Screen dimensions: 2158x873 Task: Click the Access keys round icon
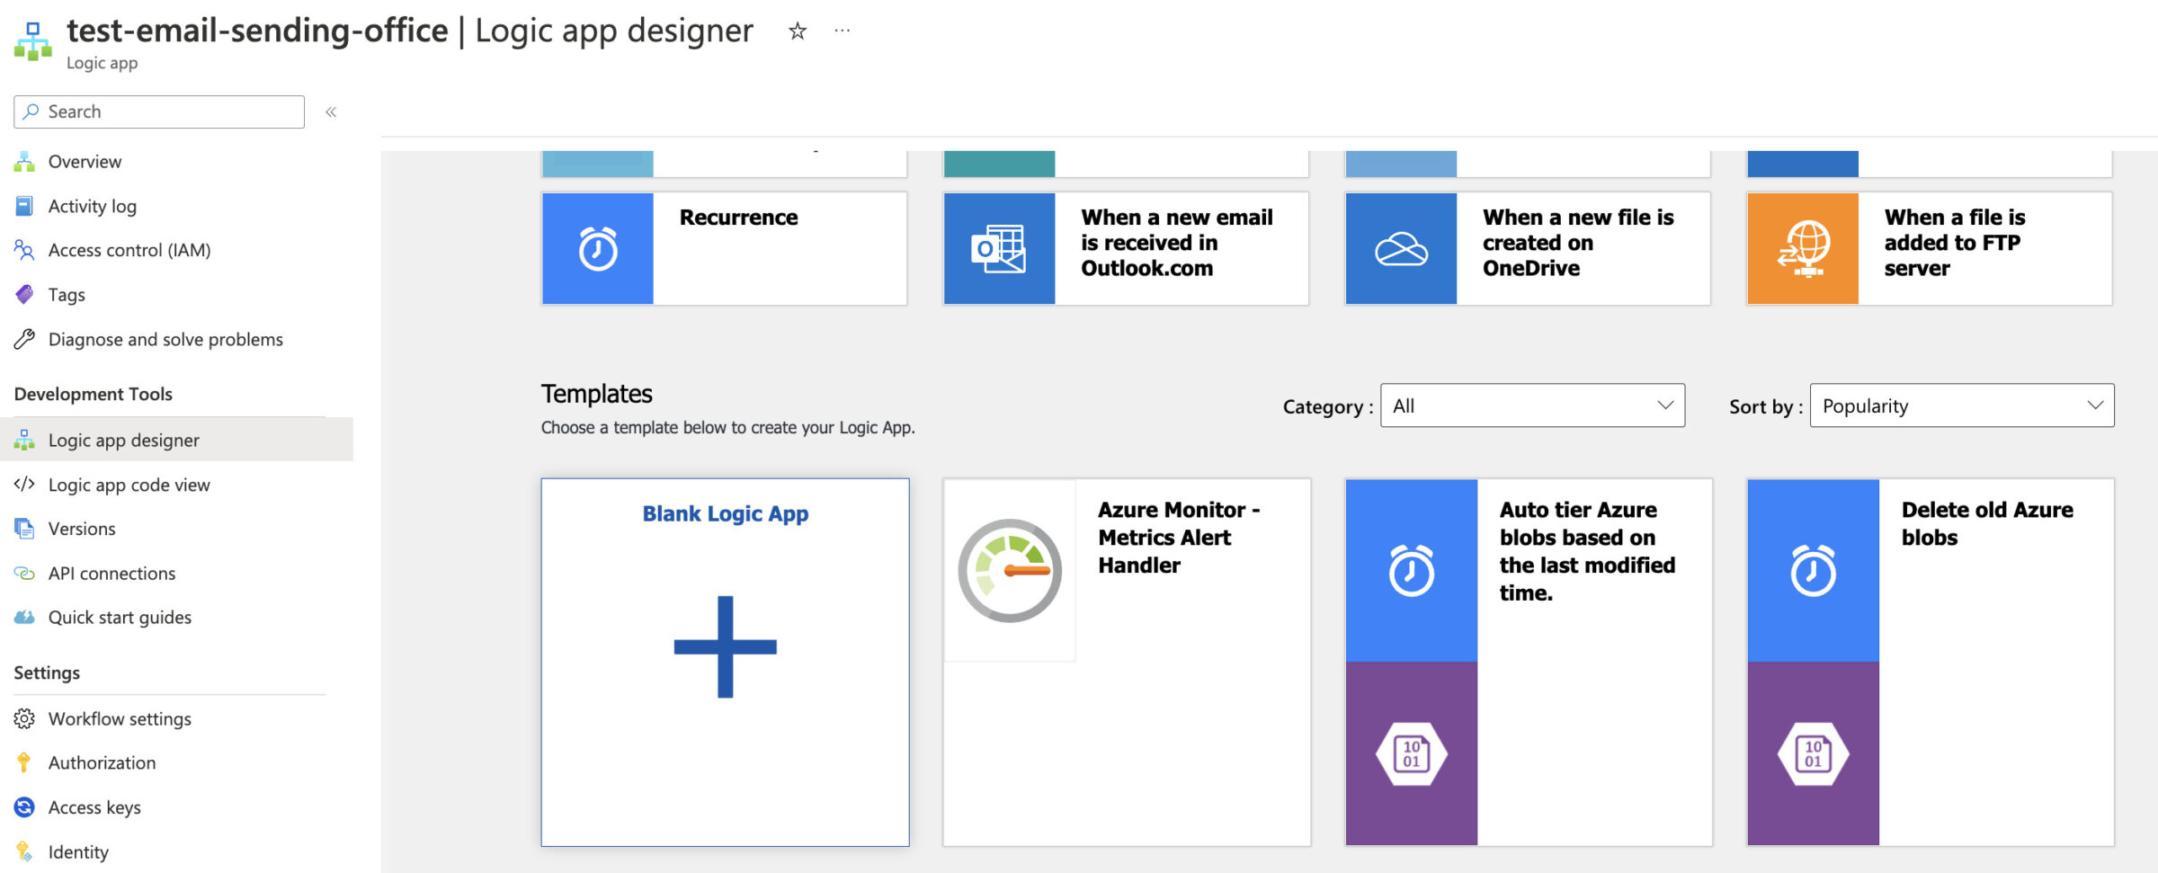coord(24,807)
